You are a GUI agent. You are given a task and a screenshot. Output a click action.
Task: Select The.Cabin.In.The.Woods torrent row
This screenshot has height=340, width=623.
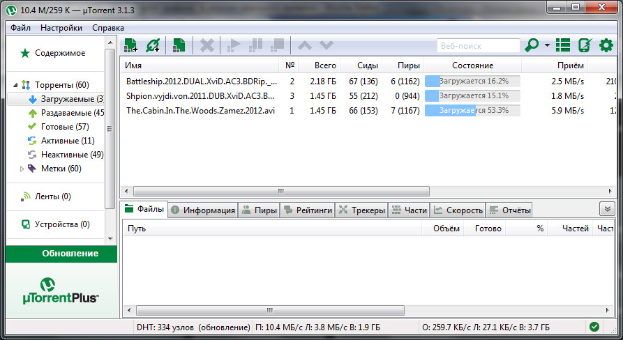pyautogui.click(x=368, y=110)
